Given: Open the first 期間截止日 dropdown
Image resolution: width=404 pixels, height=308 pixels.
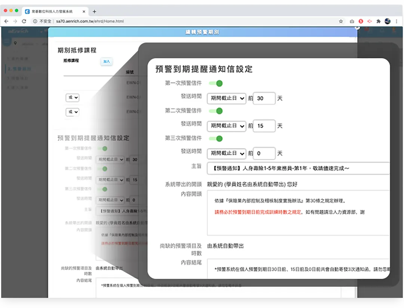Looking at the screenshot, I should (226, 98).
